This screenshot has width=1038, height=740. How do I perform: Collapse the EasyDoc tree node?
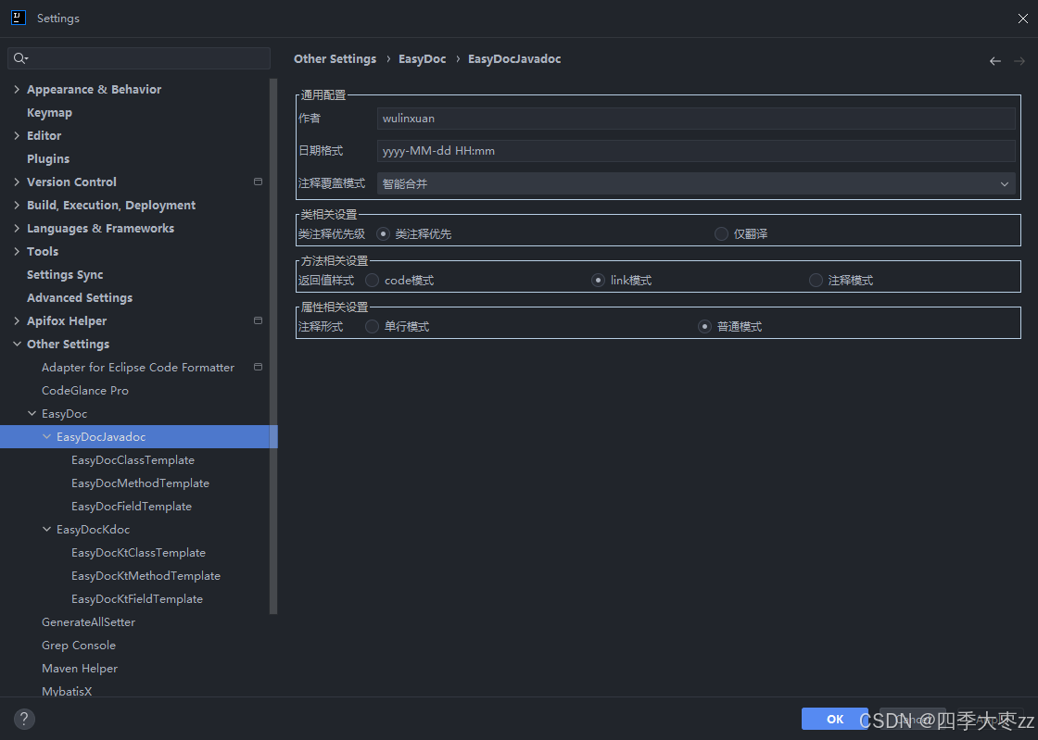32,413
